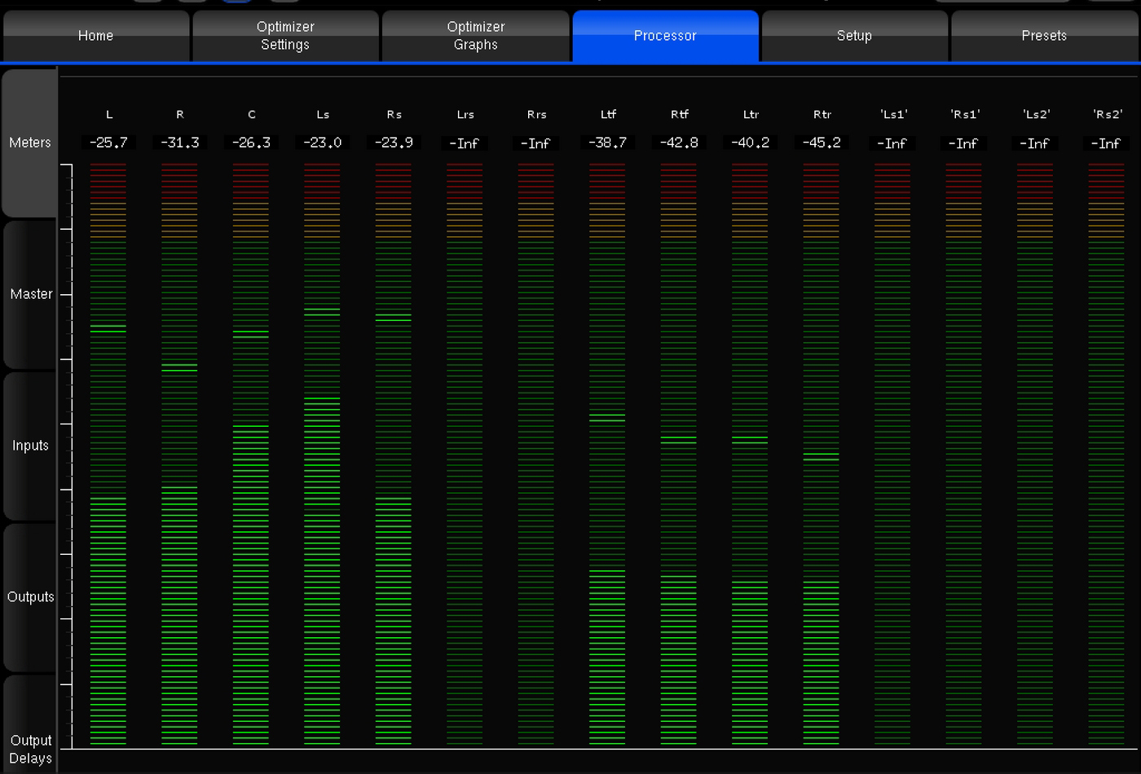Select the Processor tab
Screen dimensions: 1141x774
665,36
